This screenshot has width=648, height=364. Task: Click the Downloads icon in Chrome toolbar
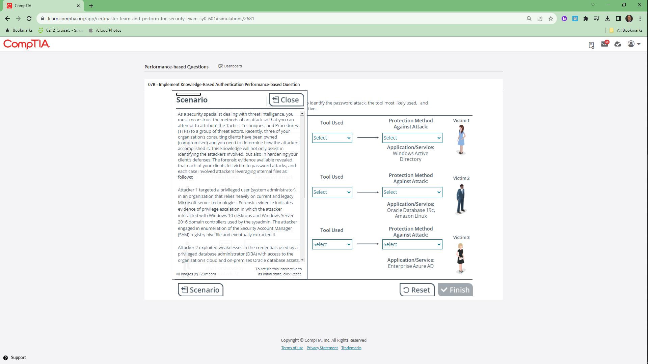(607, 19)
